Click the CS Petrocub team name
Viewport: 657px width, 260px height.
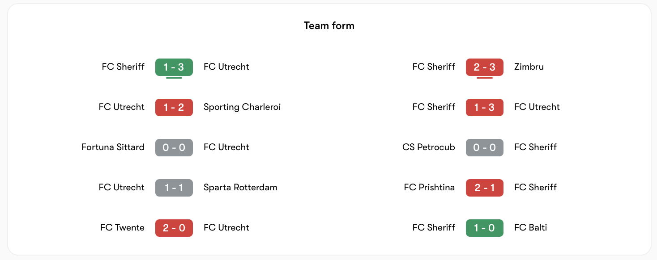(x=429, y=147)
